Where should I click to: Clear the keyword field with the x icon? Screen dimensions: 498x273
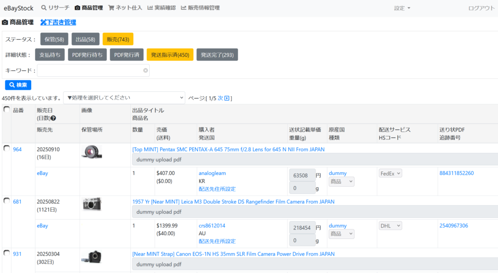[145, 70]
